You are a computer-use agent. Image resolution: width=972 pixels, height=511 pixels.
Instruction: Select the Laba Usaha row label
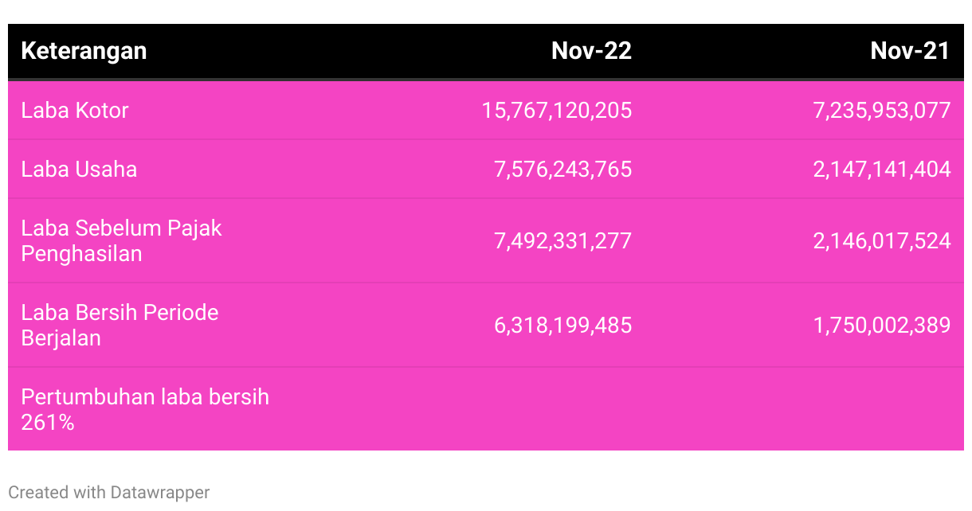[x=79, y=169]
